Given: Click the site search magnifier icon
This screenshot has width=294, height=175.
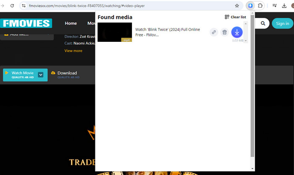Looking at the screenshot, I should coord(263,23).
